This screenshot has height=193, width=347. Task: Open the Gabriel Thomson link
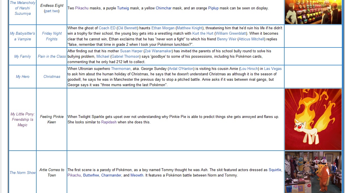125,57
